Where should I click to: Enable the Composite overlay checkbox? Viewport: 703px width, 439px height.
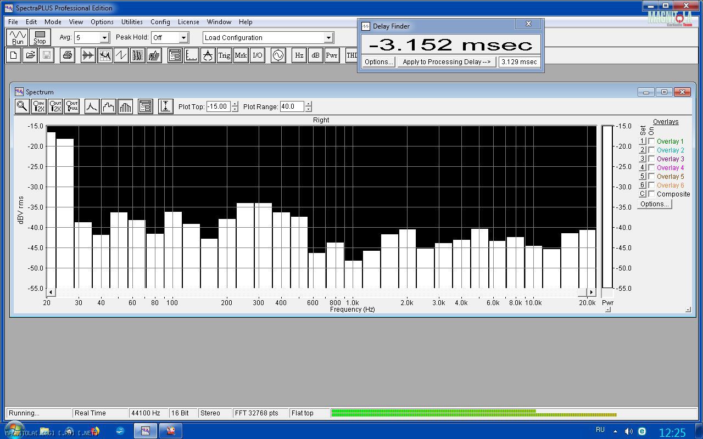(651, 194)
